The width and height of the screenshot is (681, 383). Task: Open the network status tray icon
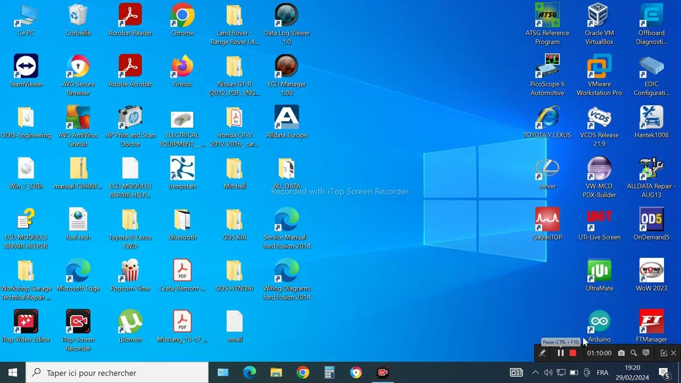(x=561, y=372)
